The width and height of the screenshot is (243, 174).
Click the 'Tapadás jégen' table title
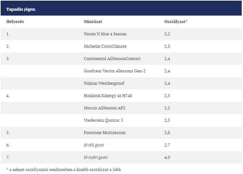coord(21,9)
